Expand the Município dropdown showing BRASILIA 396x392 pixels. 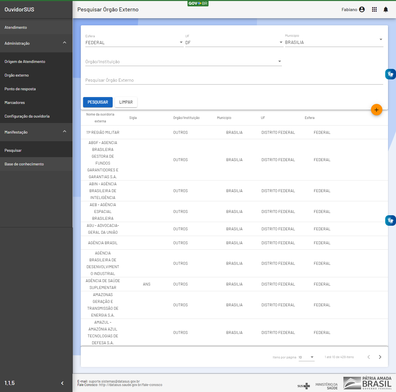pyautogui.click(x=334, y=42)
